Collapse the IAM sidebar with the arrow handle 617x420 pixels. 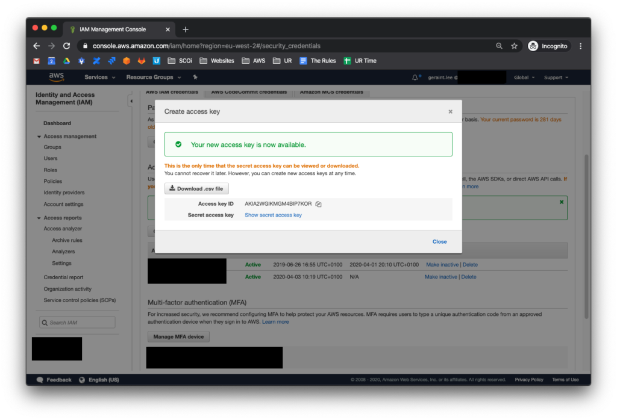point(131,101)
